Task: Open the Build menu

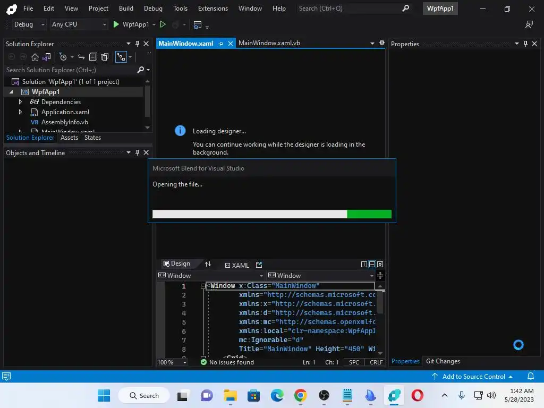Action: click(x=126, y=8)
